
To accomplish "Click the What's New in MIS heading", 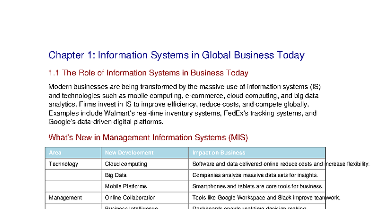I will coord(148,137).
